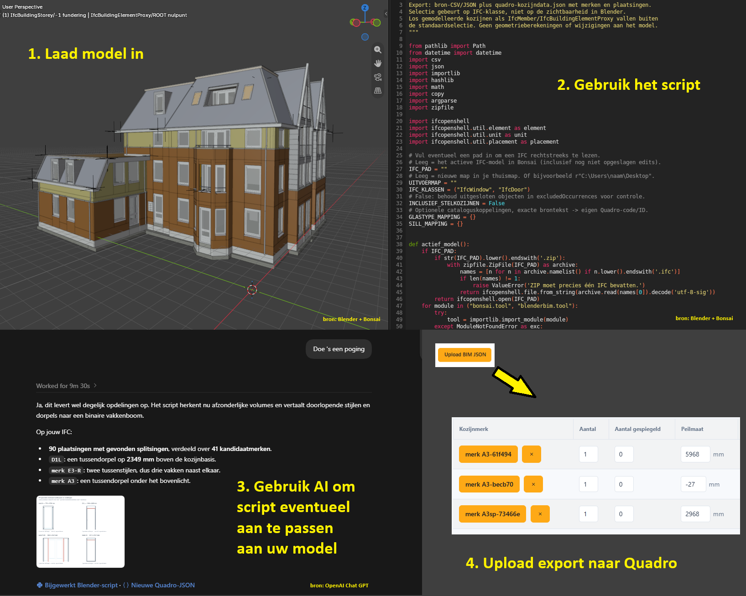Screen dimensions: 746x596
Task: Click the Blender viewport zoom magnifier icon
Action: 378,50
